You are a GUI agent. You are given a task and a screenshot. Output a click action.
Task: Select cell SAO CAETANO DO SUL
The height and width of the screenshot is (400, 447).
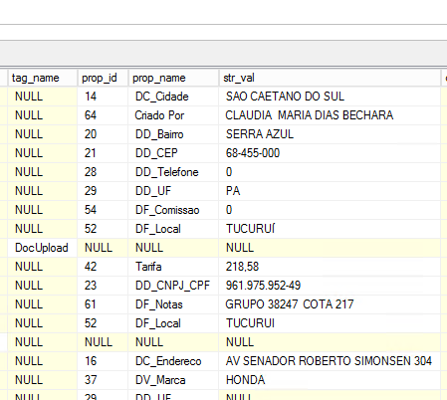pos(330,97)
